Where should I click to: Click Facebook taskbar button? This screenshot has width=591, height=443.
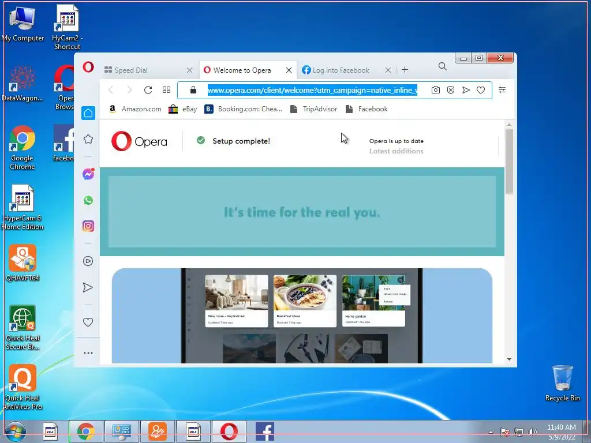(x=264, y=431)
